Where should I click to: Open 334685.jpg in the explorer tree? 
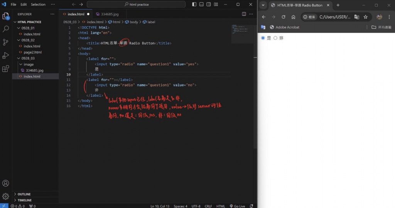point(34,70)
